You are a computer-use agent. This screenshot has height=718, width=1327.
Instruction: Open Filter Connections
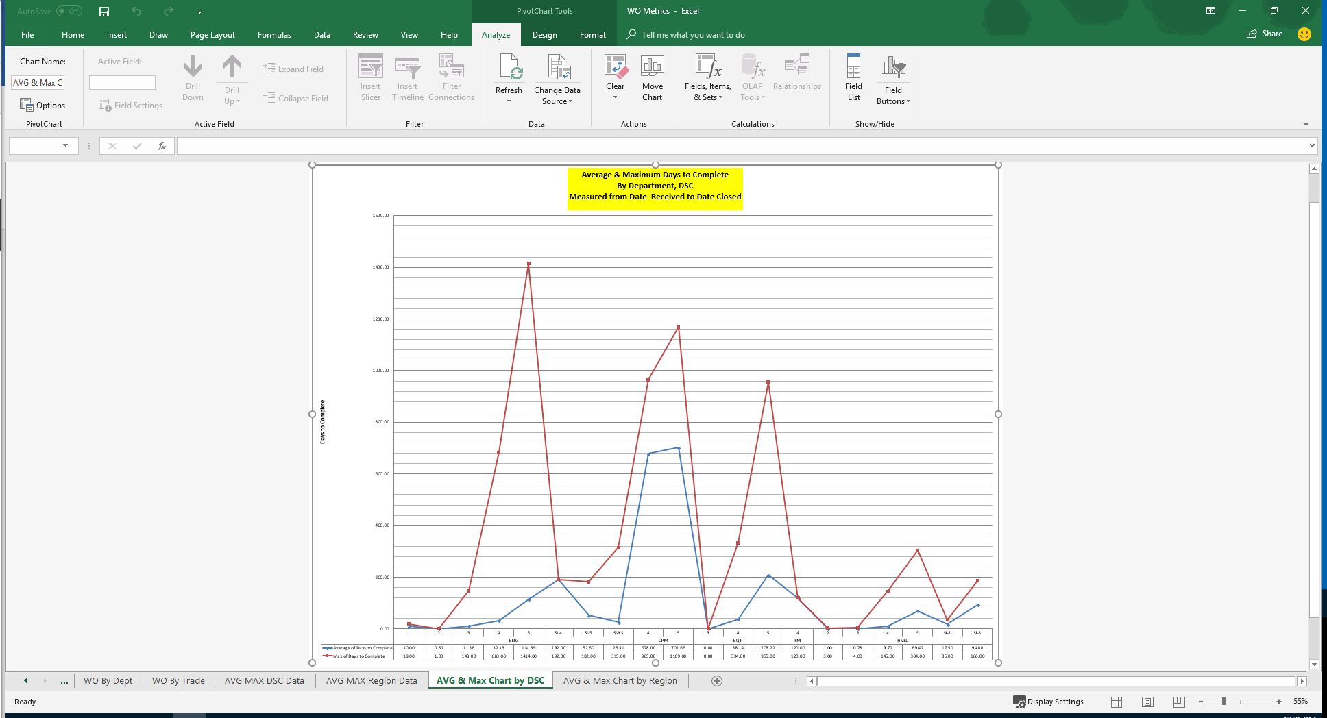point(451,78)
